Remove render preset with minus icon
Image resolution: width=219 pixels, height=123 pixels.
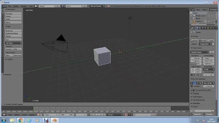tap(213, 52)
